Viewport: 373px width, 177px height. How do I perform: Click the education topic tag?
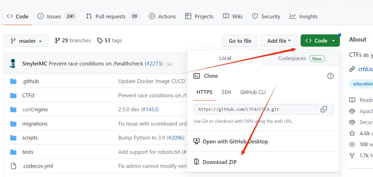pyautogui.click(x=361, y=84)
